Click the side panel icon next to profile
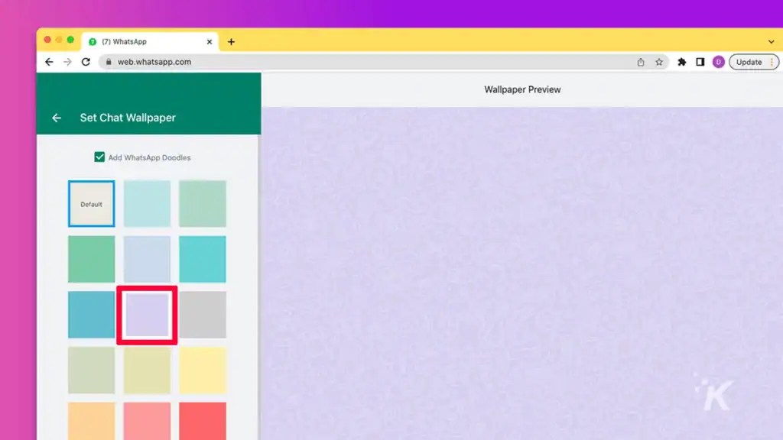783x440 pixels. point(700,62)
